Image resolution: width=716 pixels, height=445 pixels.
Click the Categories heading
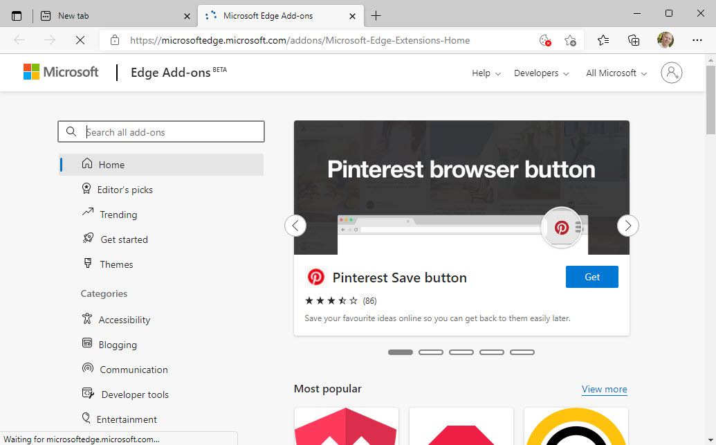coord(104,293)
